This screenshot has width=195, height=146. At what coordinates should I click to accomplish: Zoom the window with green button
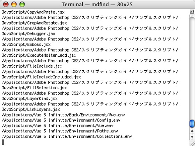(x=22, y=4)
